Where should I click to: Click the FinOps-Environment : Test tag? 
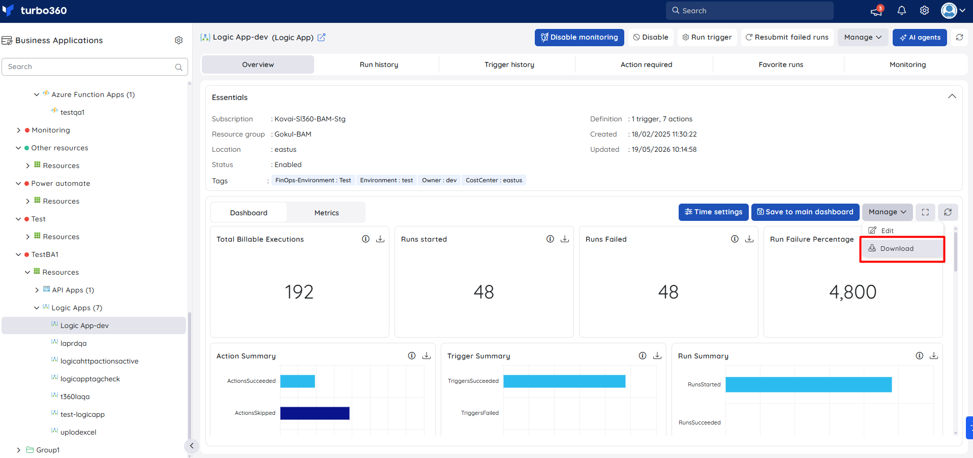313,180
